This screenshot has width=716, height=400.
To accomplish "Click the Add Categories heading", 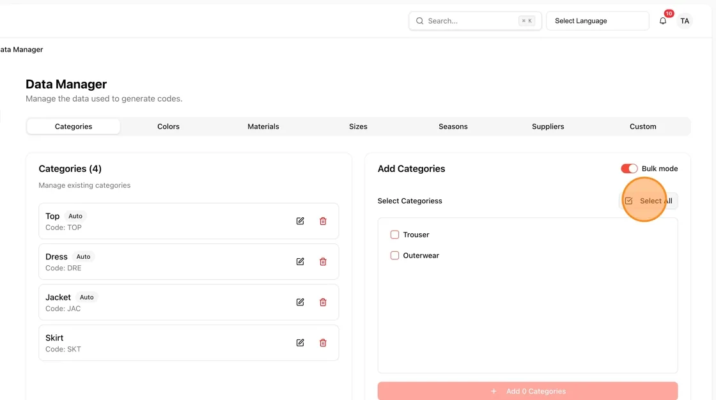I will point(412,169).
